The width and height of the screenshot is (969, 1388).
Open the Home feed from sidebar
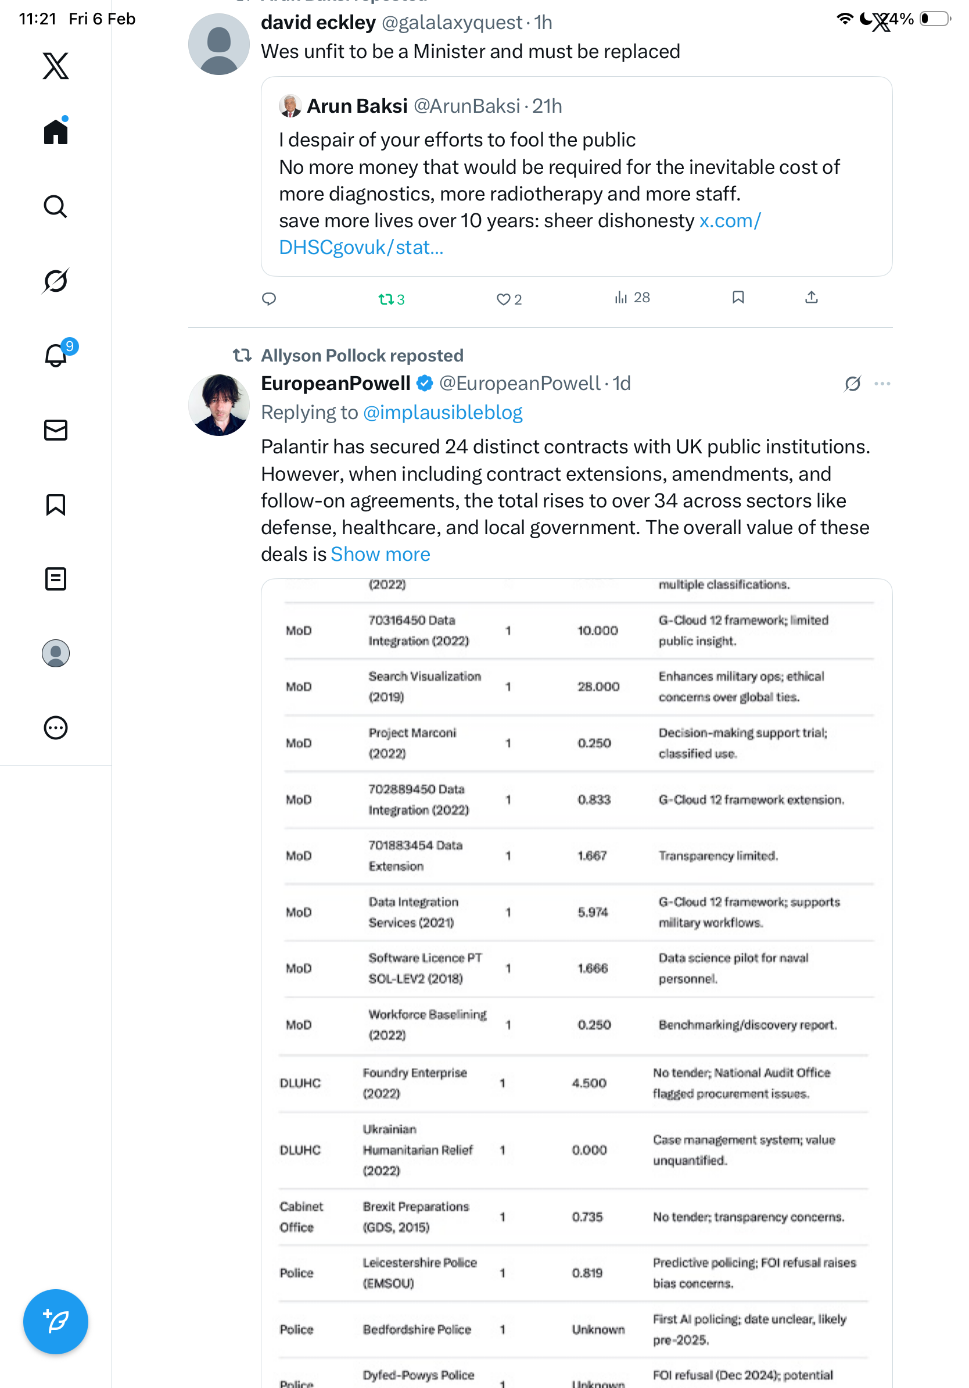click(x=56, y=132)
